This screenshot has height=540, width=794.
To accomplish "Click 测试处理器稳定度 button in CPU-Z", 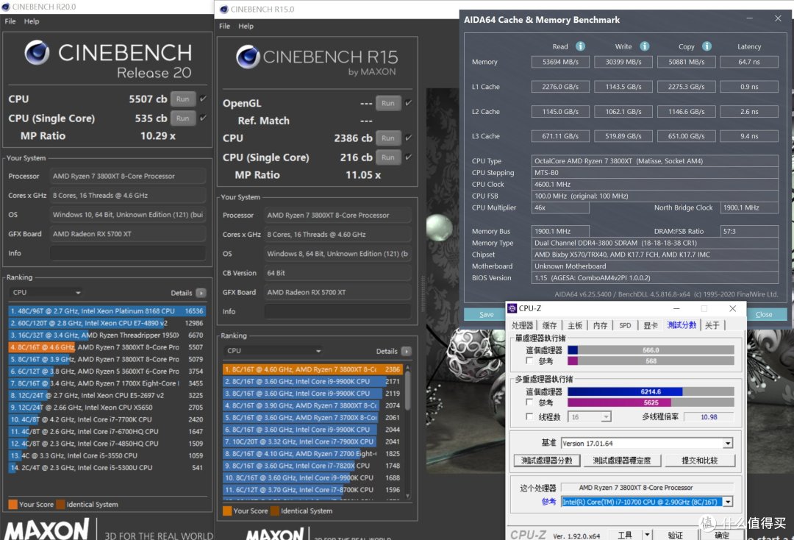I will 622,461.
